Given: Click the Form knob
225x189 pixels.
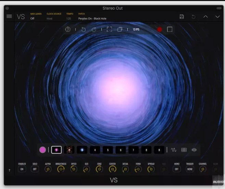Looking at the screenshot, I should [x=138, y=169].
